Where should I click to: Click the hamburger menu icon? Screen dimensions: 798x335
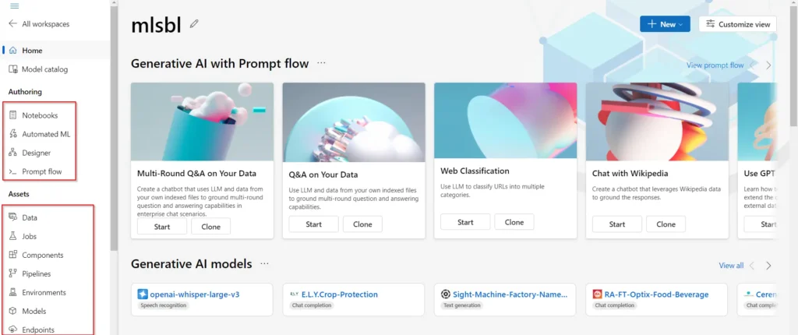[x=14, y=6]
